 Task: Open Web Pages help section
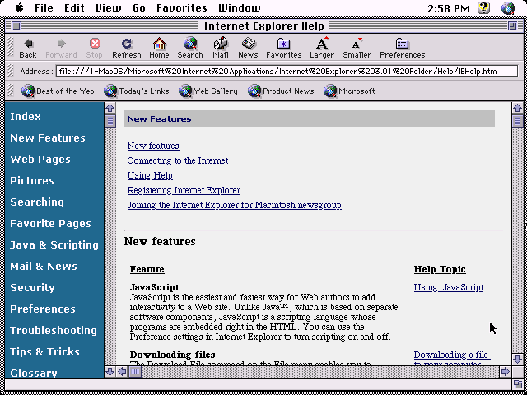[40, 160]
